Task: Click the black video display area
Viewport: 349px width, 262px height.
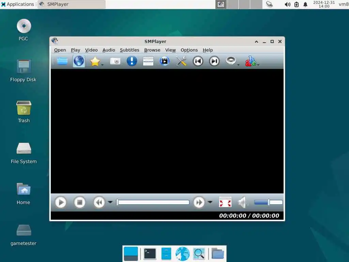Action: tap(167, 131)
